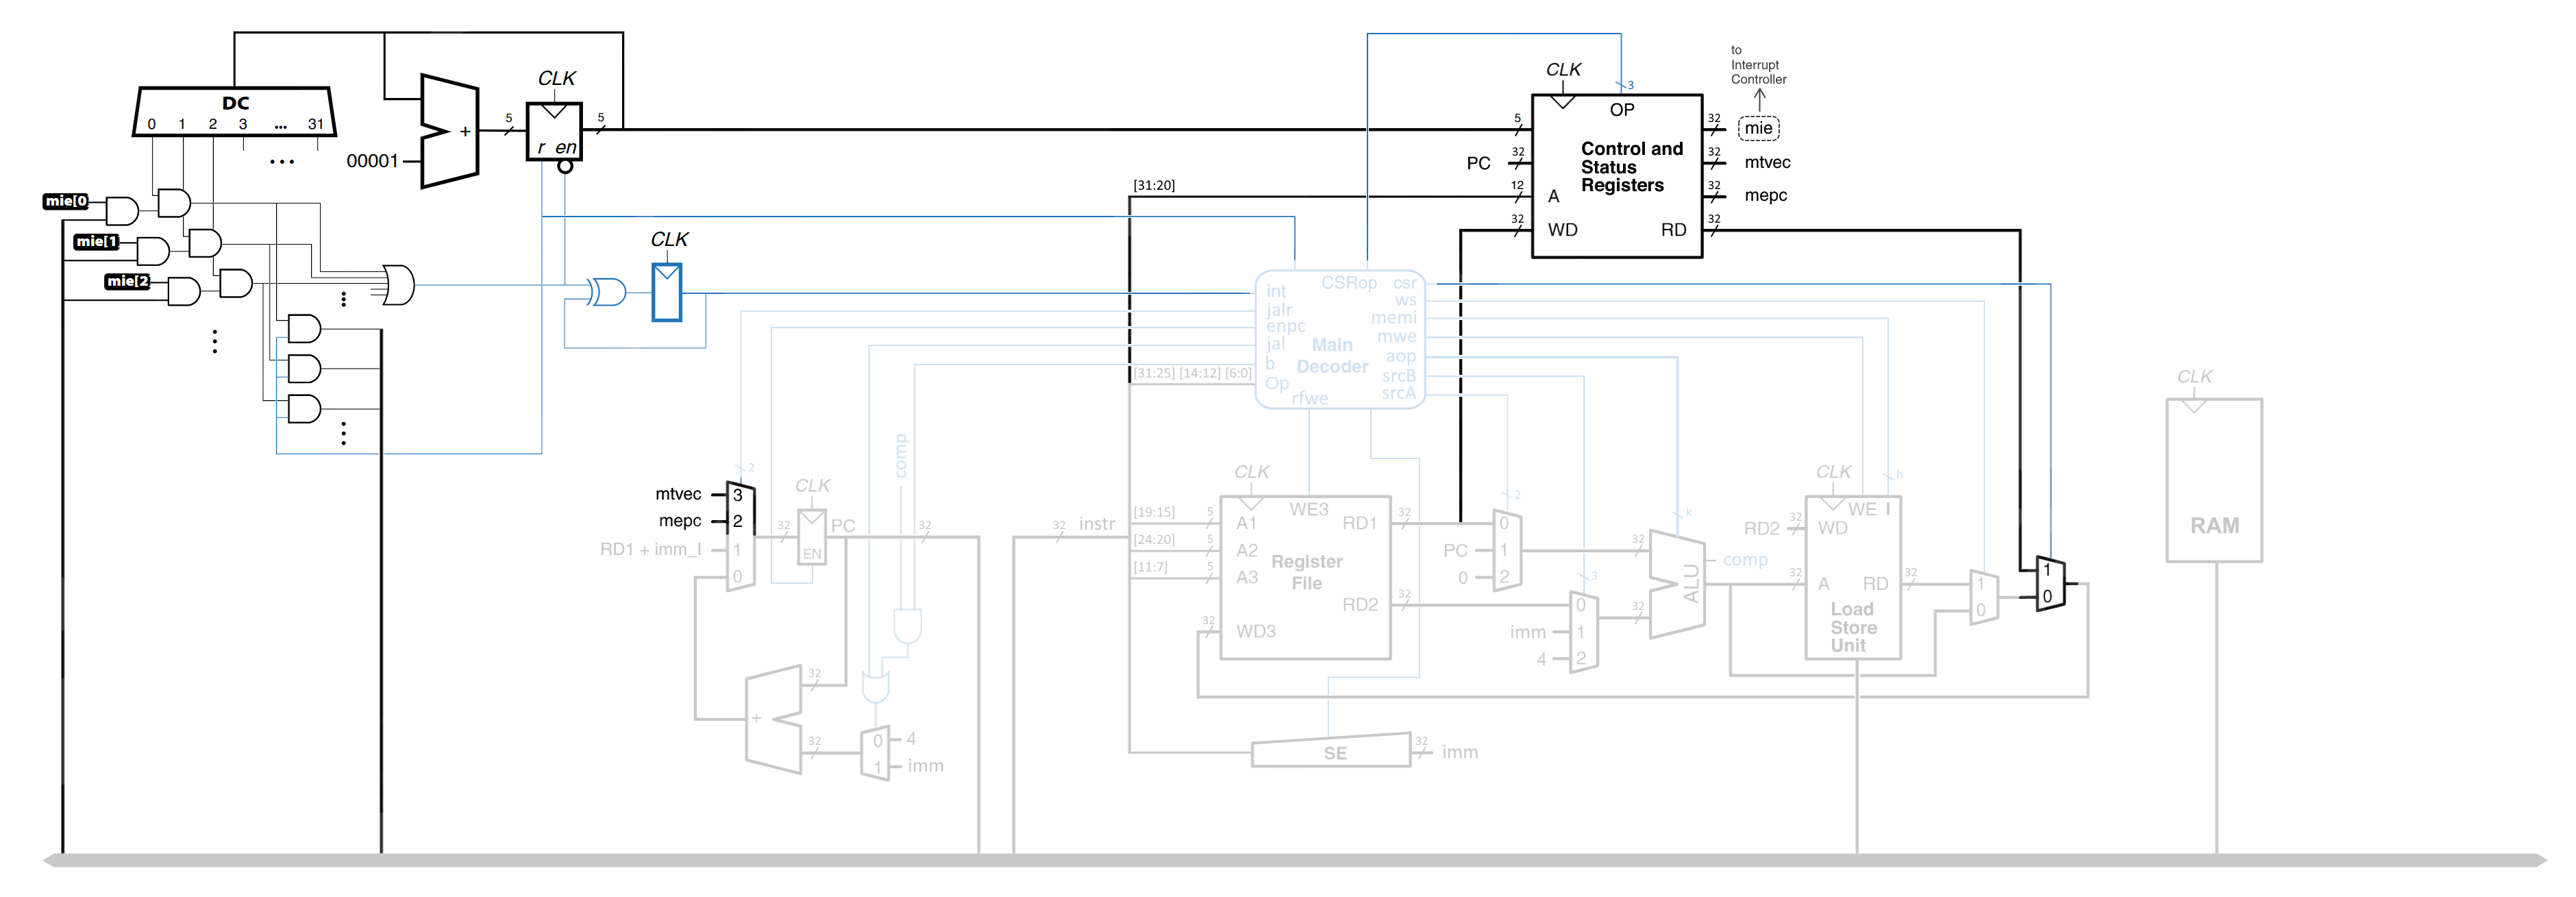Click the DC decoder block
This screenshot has height=897, width=2576.
pyautogui.click(x=235, y=112)
